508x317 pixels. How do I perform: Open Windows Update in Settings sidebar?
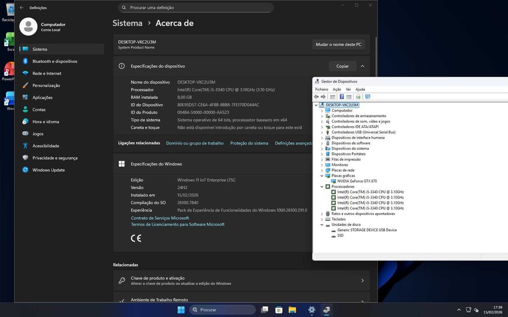pos(61,170)
